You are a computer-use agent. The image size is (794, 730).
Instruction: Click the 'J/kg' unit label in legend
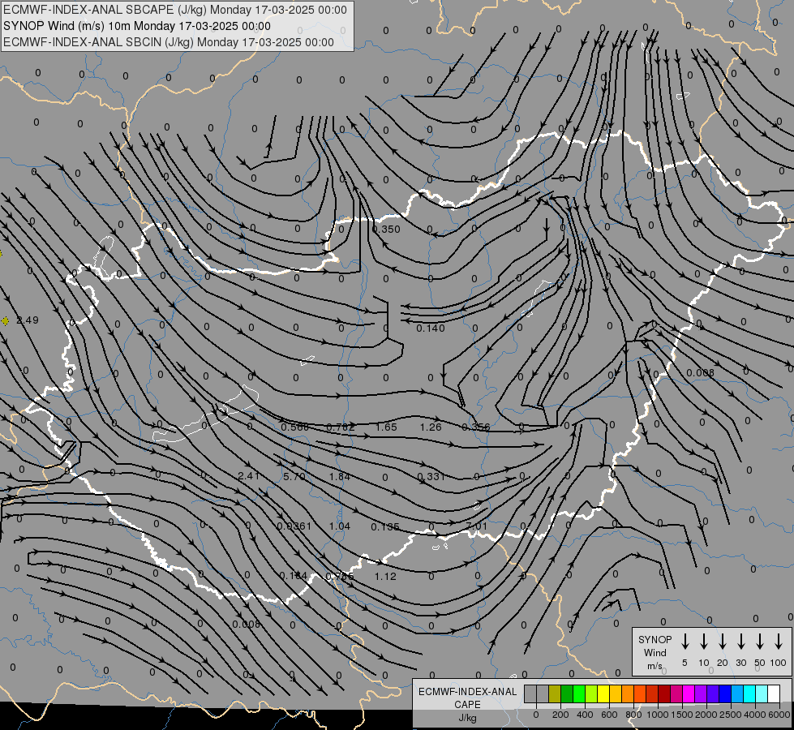point(467,718)
